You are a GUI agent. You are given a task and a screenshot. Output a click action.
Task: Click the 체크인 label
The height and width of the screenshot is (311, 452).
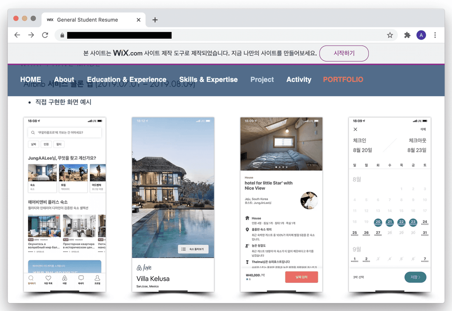click(x=359, y=140)
